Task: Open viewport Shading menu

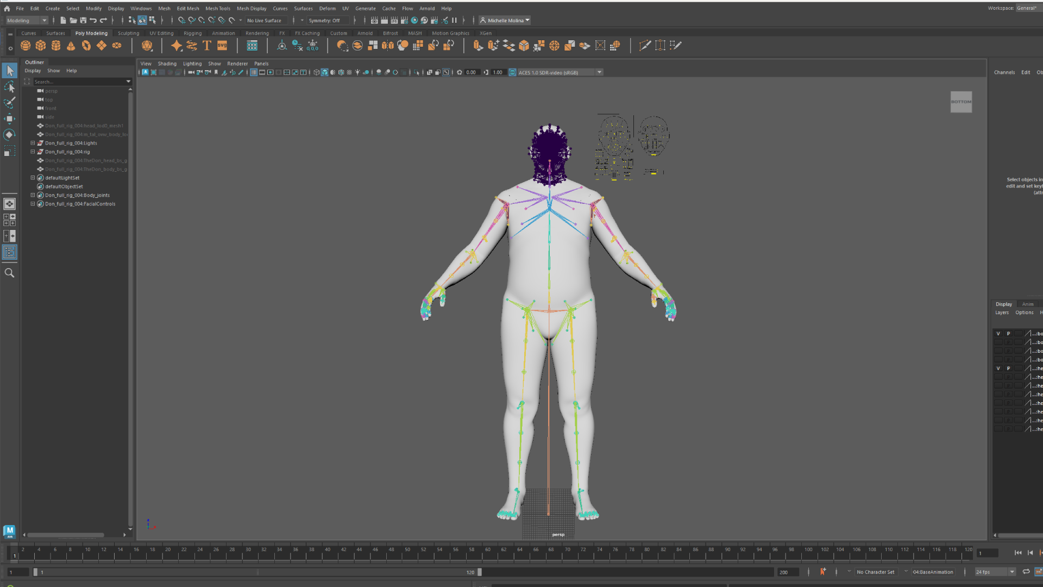Action: (x=167, y=64)
